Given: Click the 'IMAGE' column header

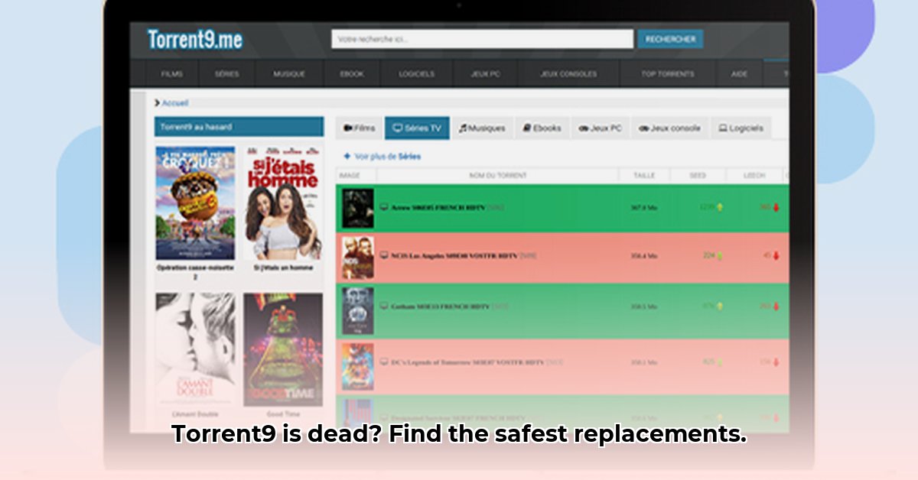Looking at the screenshot, I should click(350, 175).
